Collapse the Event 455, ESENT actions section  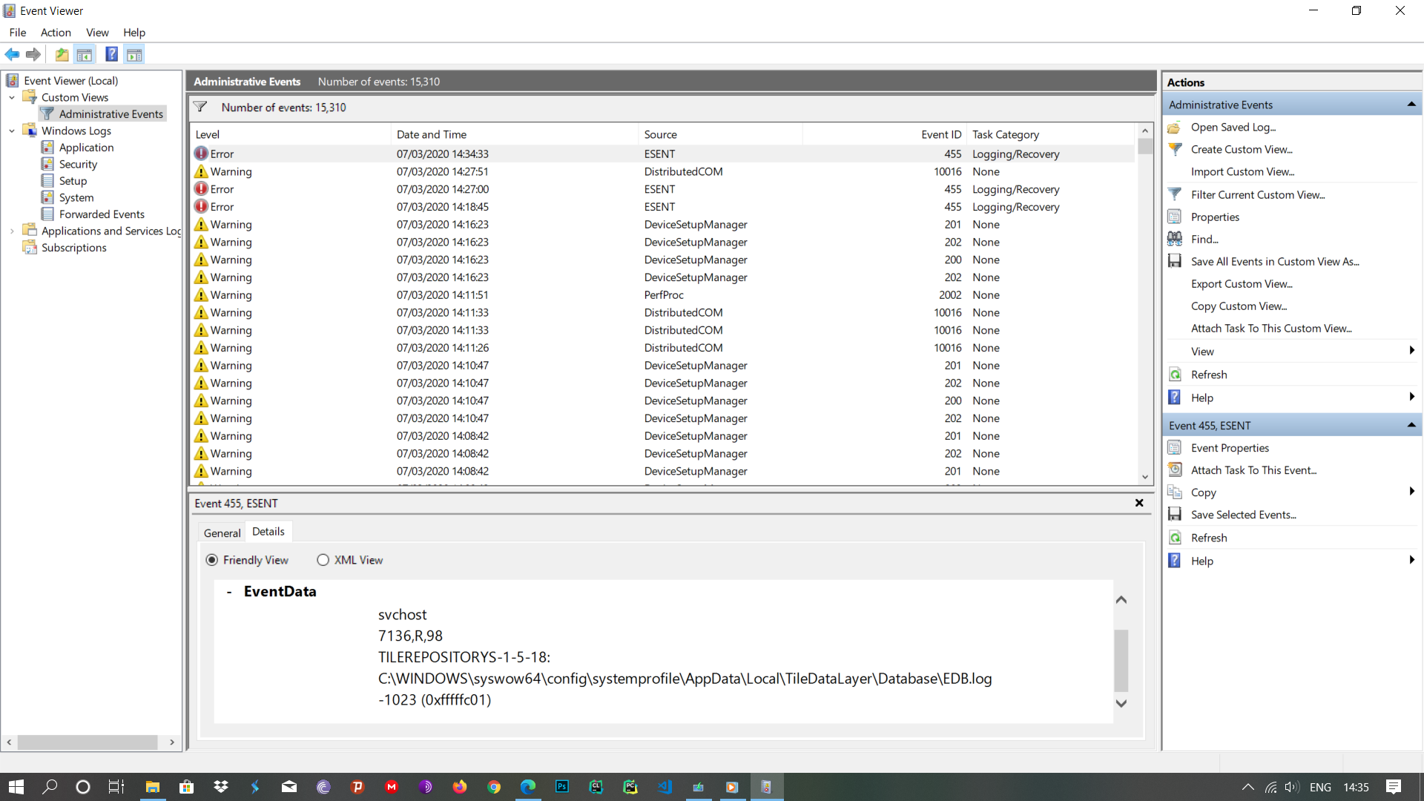[x=1411, y=425]
